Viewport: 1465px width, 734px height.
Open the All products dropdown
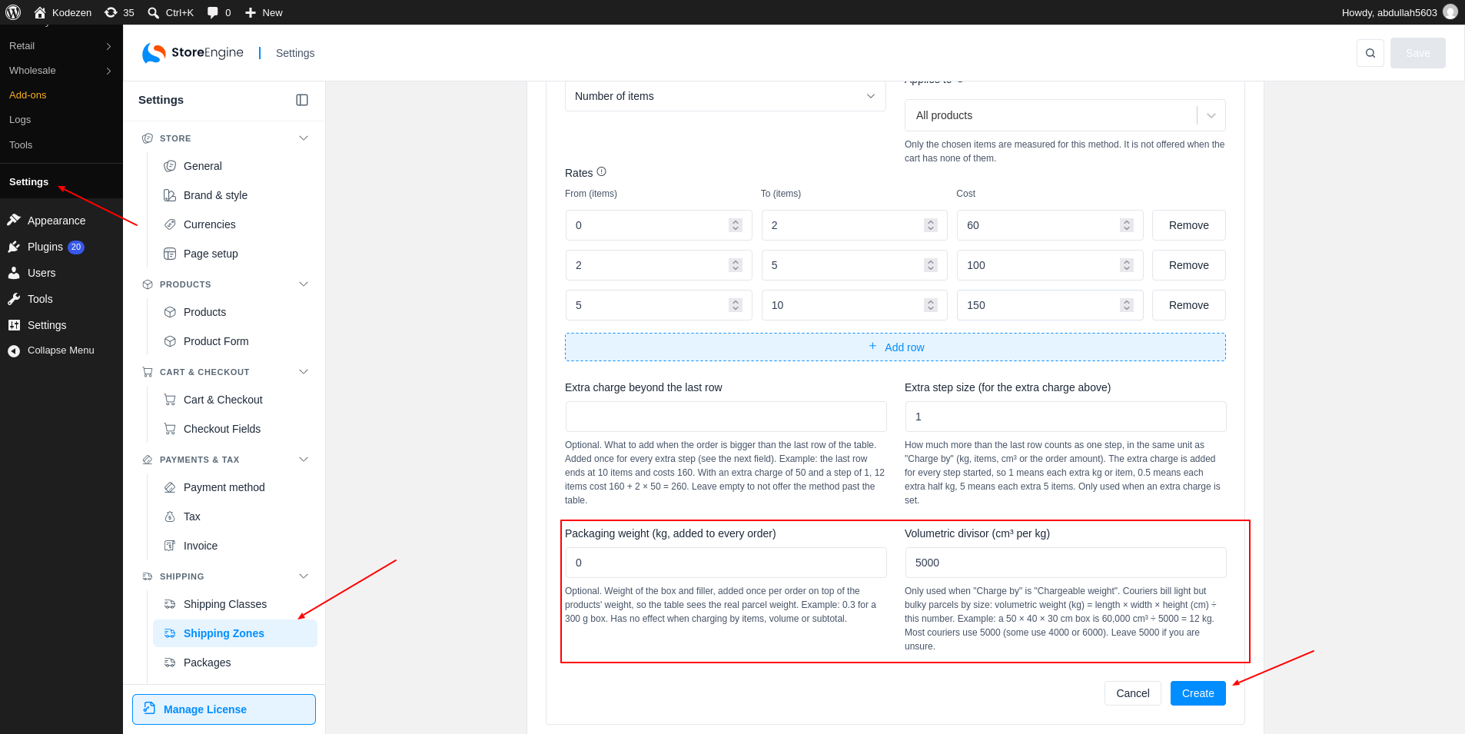point(1065,115)
